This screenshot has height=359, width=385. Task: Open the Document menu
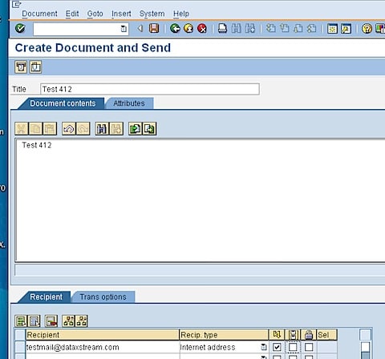(39, 14)
